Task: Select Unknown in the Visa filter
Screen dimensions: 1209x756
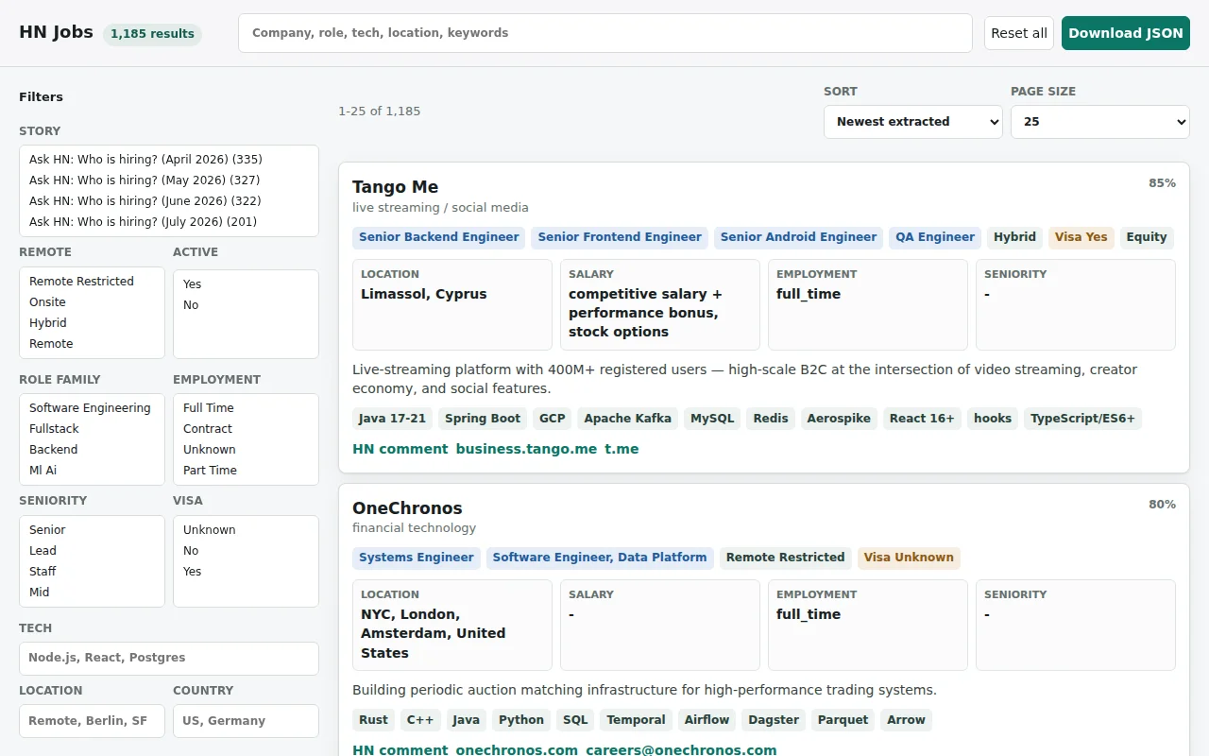Action: click(246, 530)
